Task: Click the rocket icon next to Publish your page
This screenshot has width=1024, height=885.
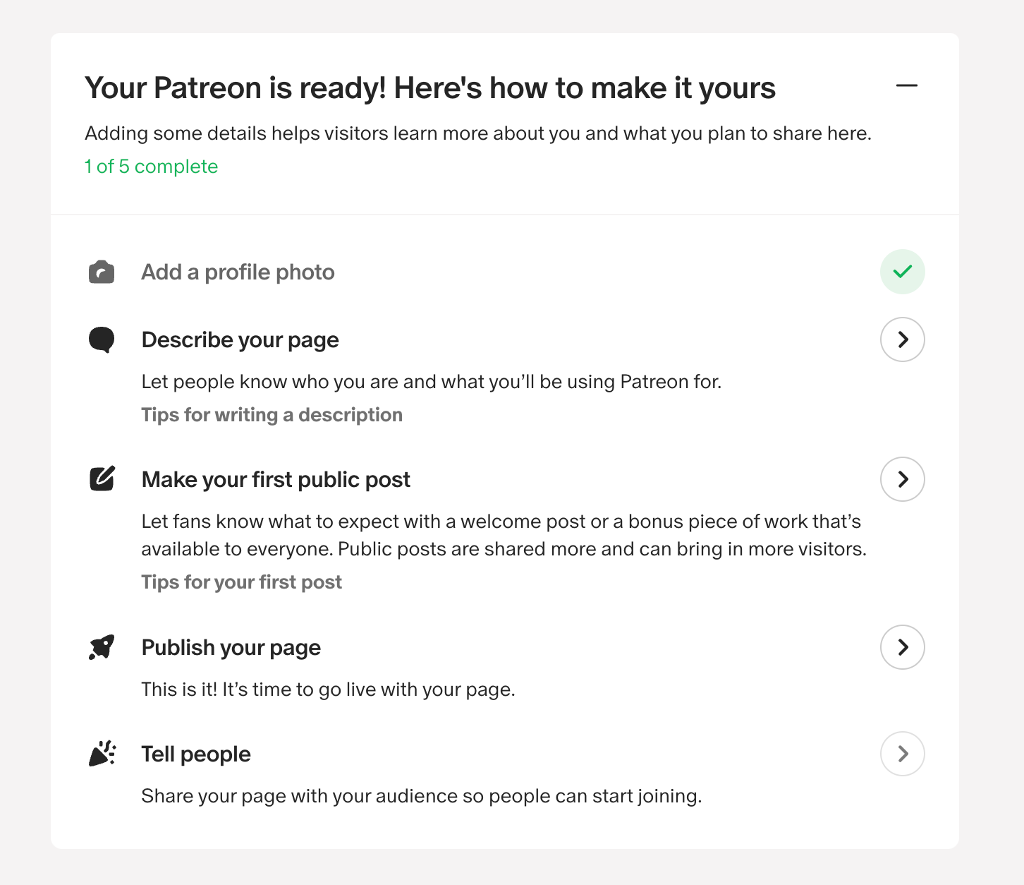Action: [101, 646]
